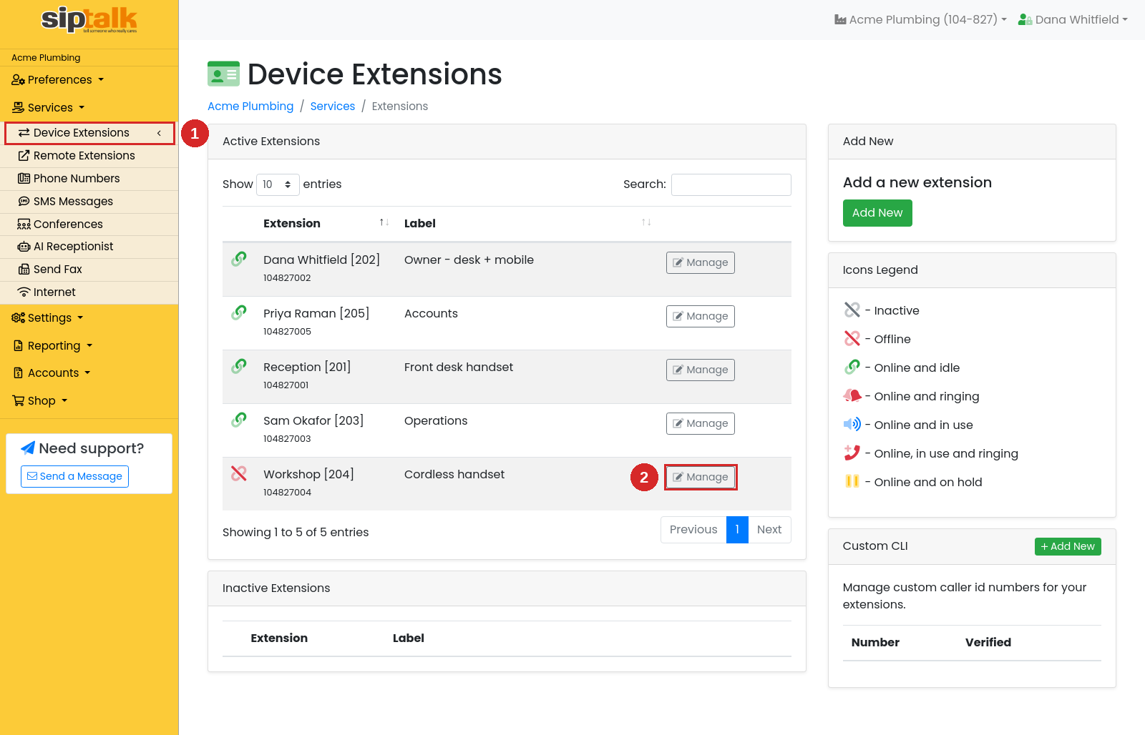Manage the Priya Raman [205] extension
The width and height of the screenshot is (1145, 735).
701,316
